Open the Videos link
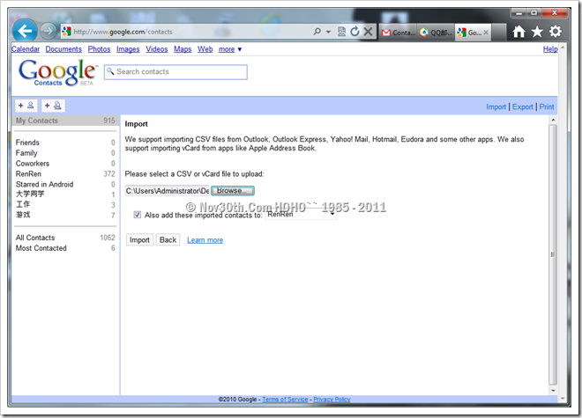Screen dimensions: 582x418 point(157,49)
